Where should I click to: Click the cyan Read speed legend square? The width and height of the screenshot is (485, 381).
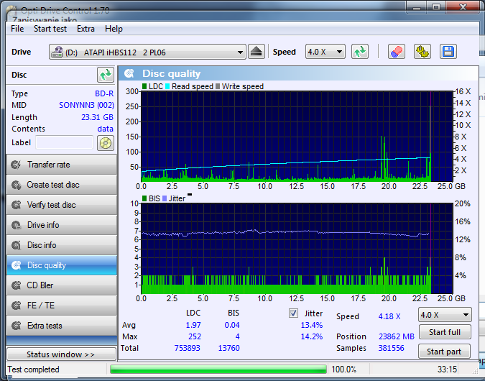[x=167, y=86]
